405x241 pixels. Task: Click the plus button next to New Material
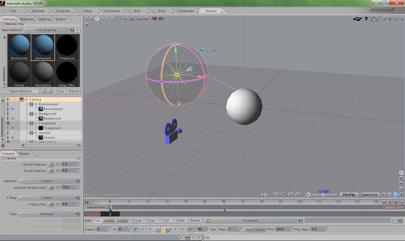click(77, 30)
